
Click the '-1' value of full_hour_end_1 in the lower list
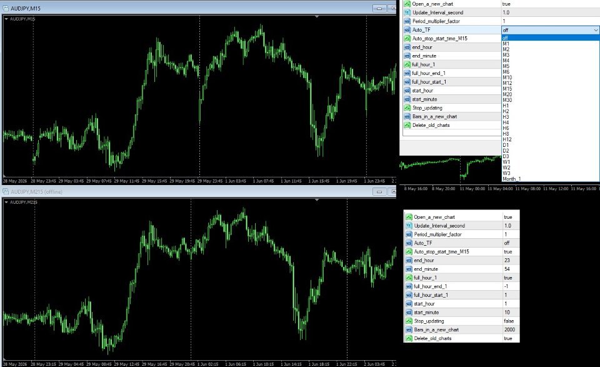click(x=506, y=286)
